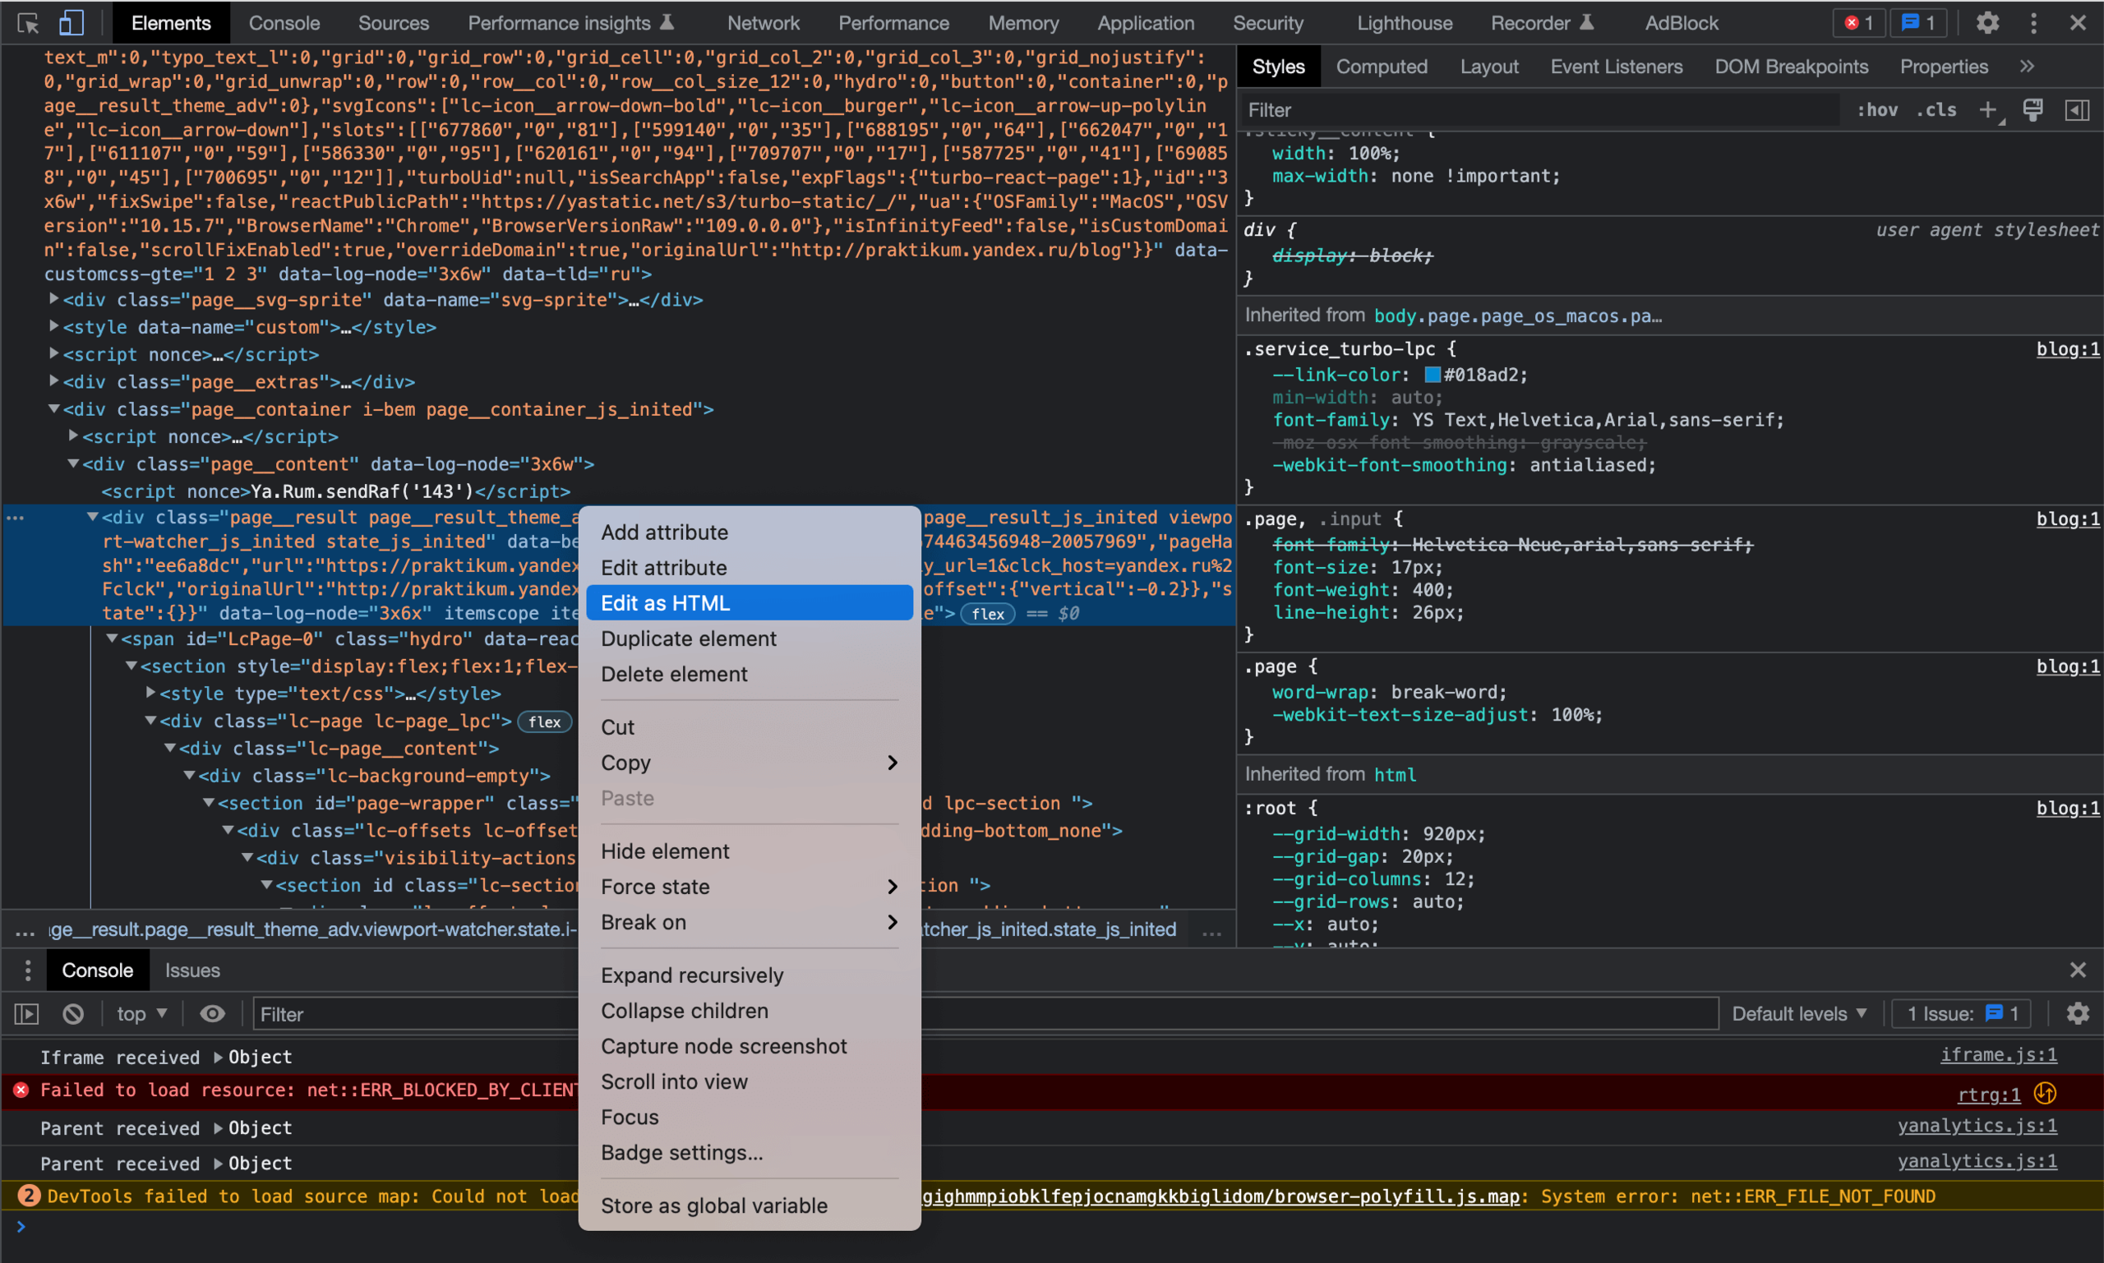Image resolution: width=2104 pixels, height=1263 pixels.
Task: Expand the page__svg-sprite div node
Action: (x=53, y=299)
